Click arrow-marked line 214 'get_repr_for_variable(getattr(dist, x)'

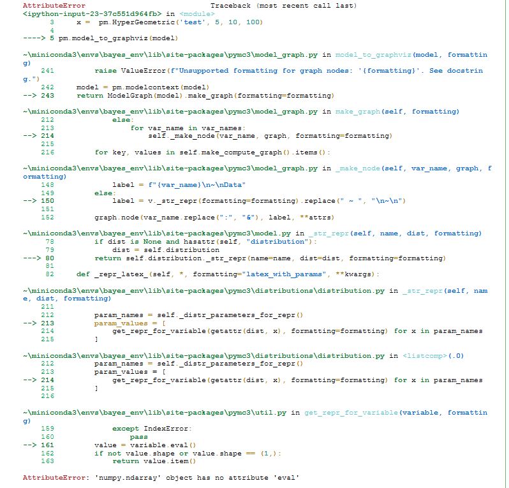297,380
